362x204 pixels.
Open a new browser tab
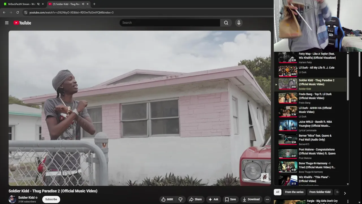click(x=94, y=4)
